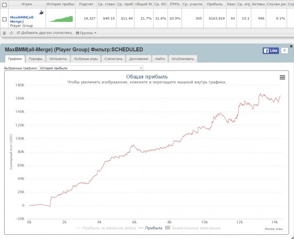Sort by the Игрок column header
The image size is (294, 239).
(x=27, y=4)
